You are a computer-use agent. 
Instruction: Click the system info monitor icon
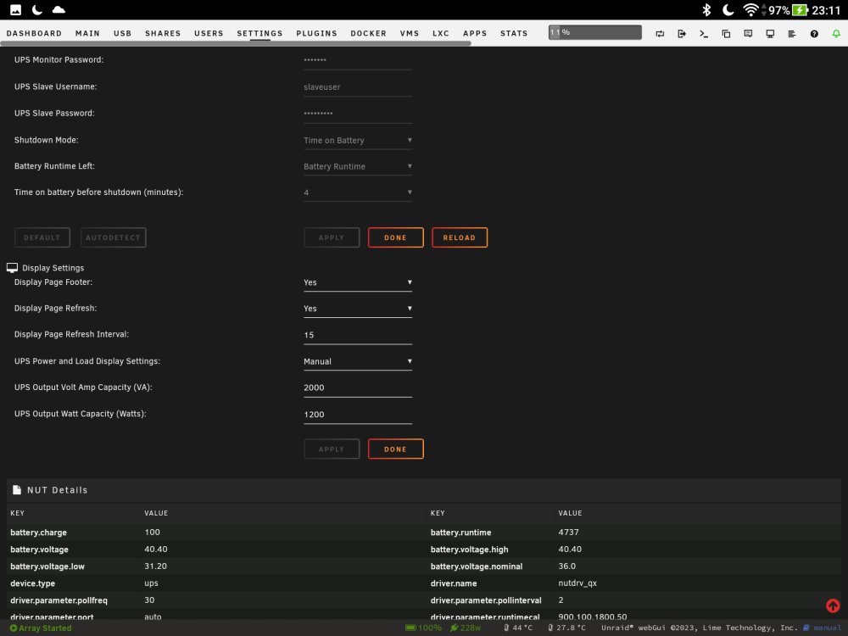click(770, 34)
